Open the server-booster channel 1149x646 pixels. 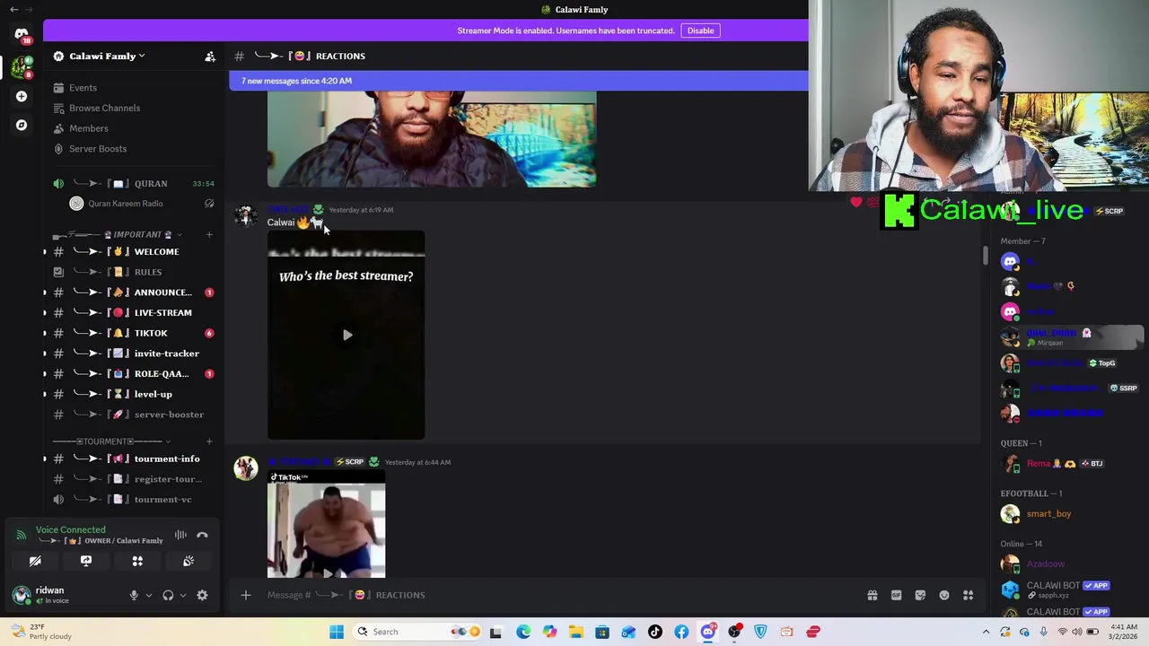(135, 415)
